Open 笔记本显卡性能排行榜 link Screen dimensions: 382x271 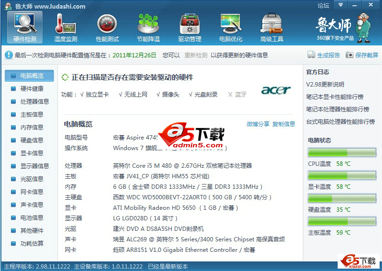pos(335,97)
